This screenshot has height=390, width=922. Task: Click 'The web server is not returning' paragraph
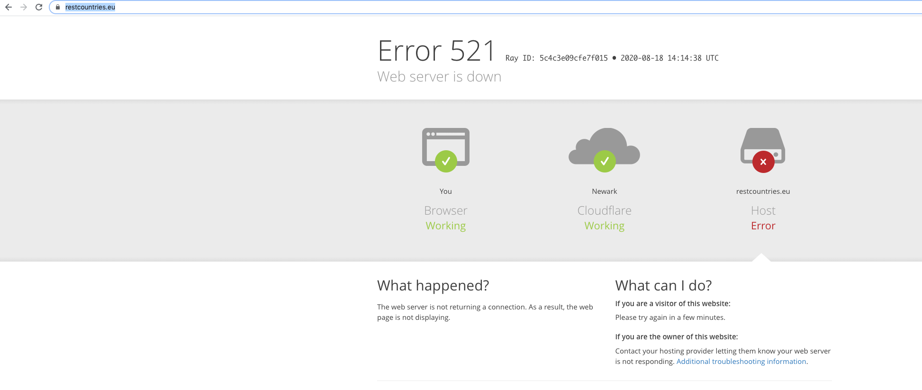(485, 312)
